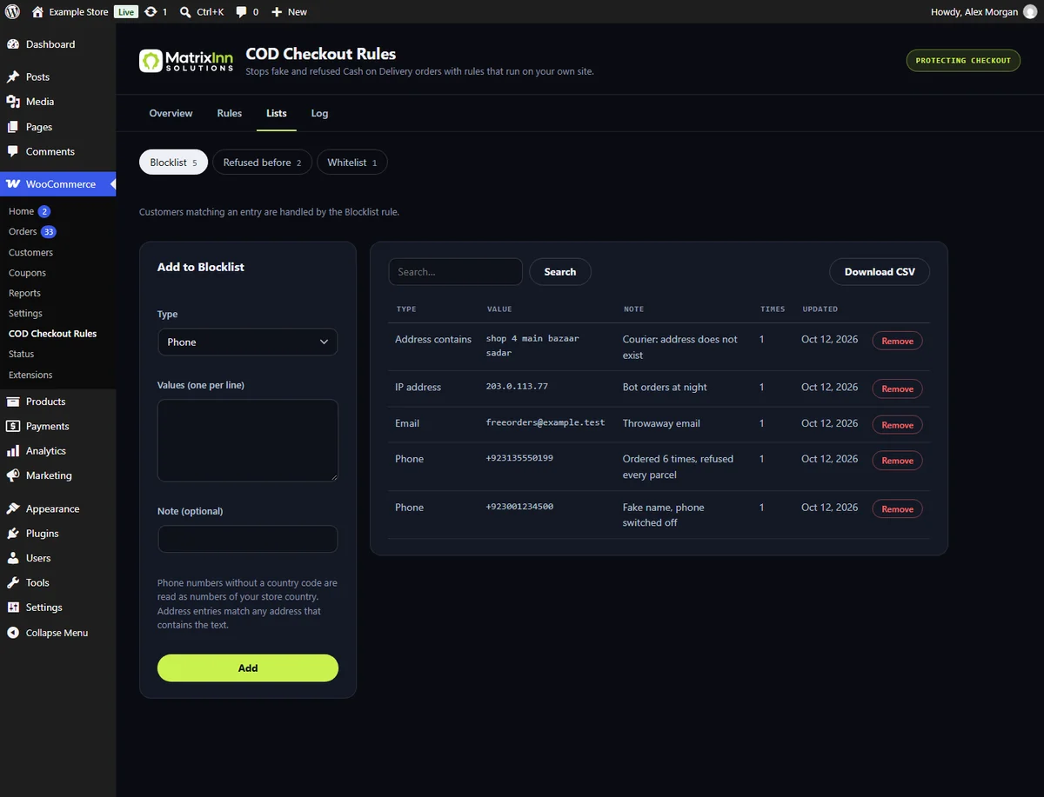
Task: Click the Analytics bar chart icon
Action: coord(13,451)
